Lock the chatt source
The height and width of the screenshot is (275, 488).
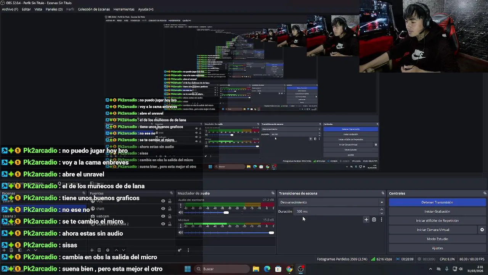coord(170,209)
